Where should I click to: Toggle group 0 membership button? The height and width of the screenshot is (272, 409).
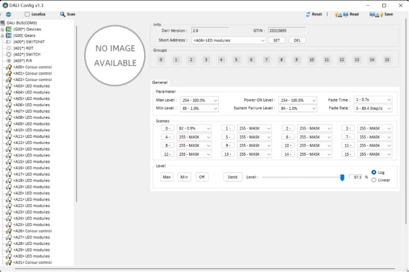tap(161, 60)
